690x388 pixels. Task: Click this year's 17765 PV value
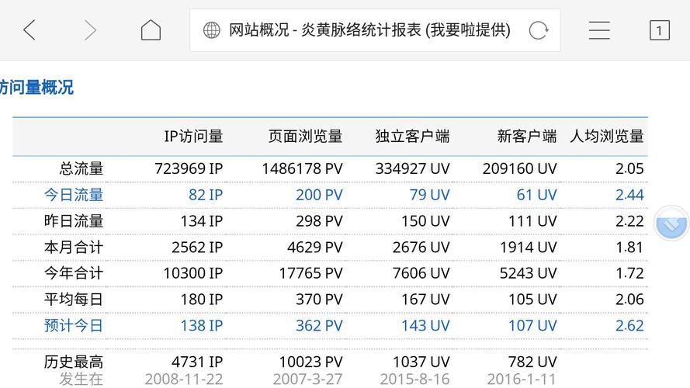point(310,273)
